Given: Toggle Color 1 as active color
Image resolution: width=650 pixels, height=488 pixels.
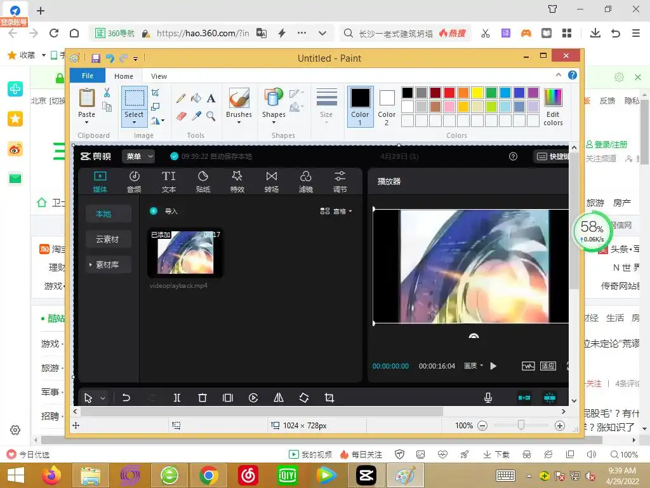Looking at the screenshot, I should (x=361, y=107).
